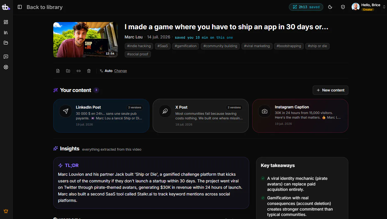Click the paper plane icon on LinkedIn Post
The image size is (387, 219).
pyautogui.click(x=66, y=111)
